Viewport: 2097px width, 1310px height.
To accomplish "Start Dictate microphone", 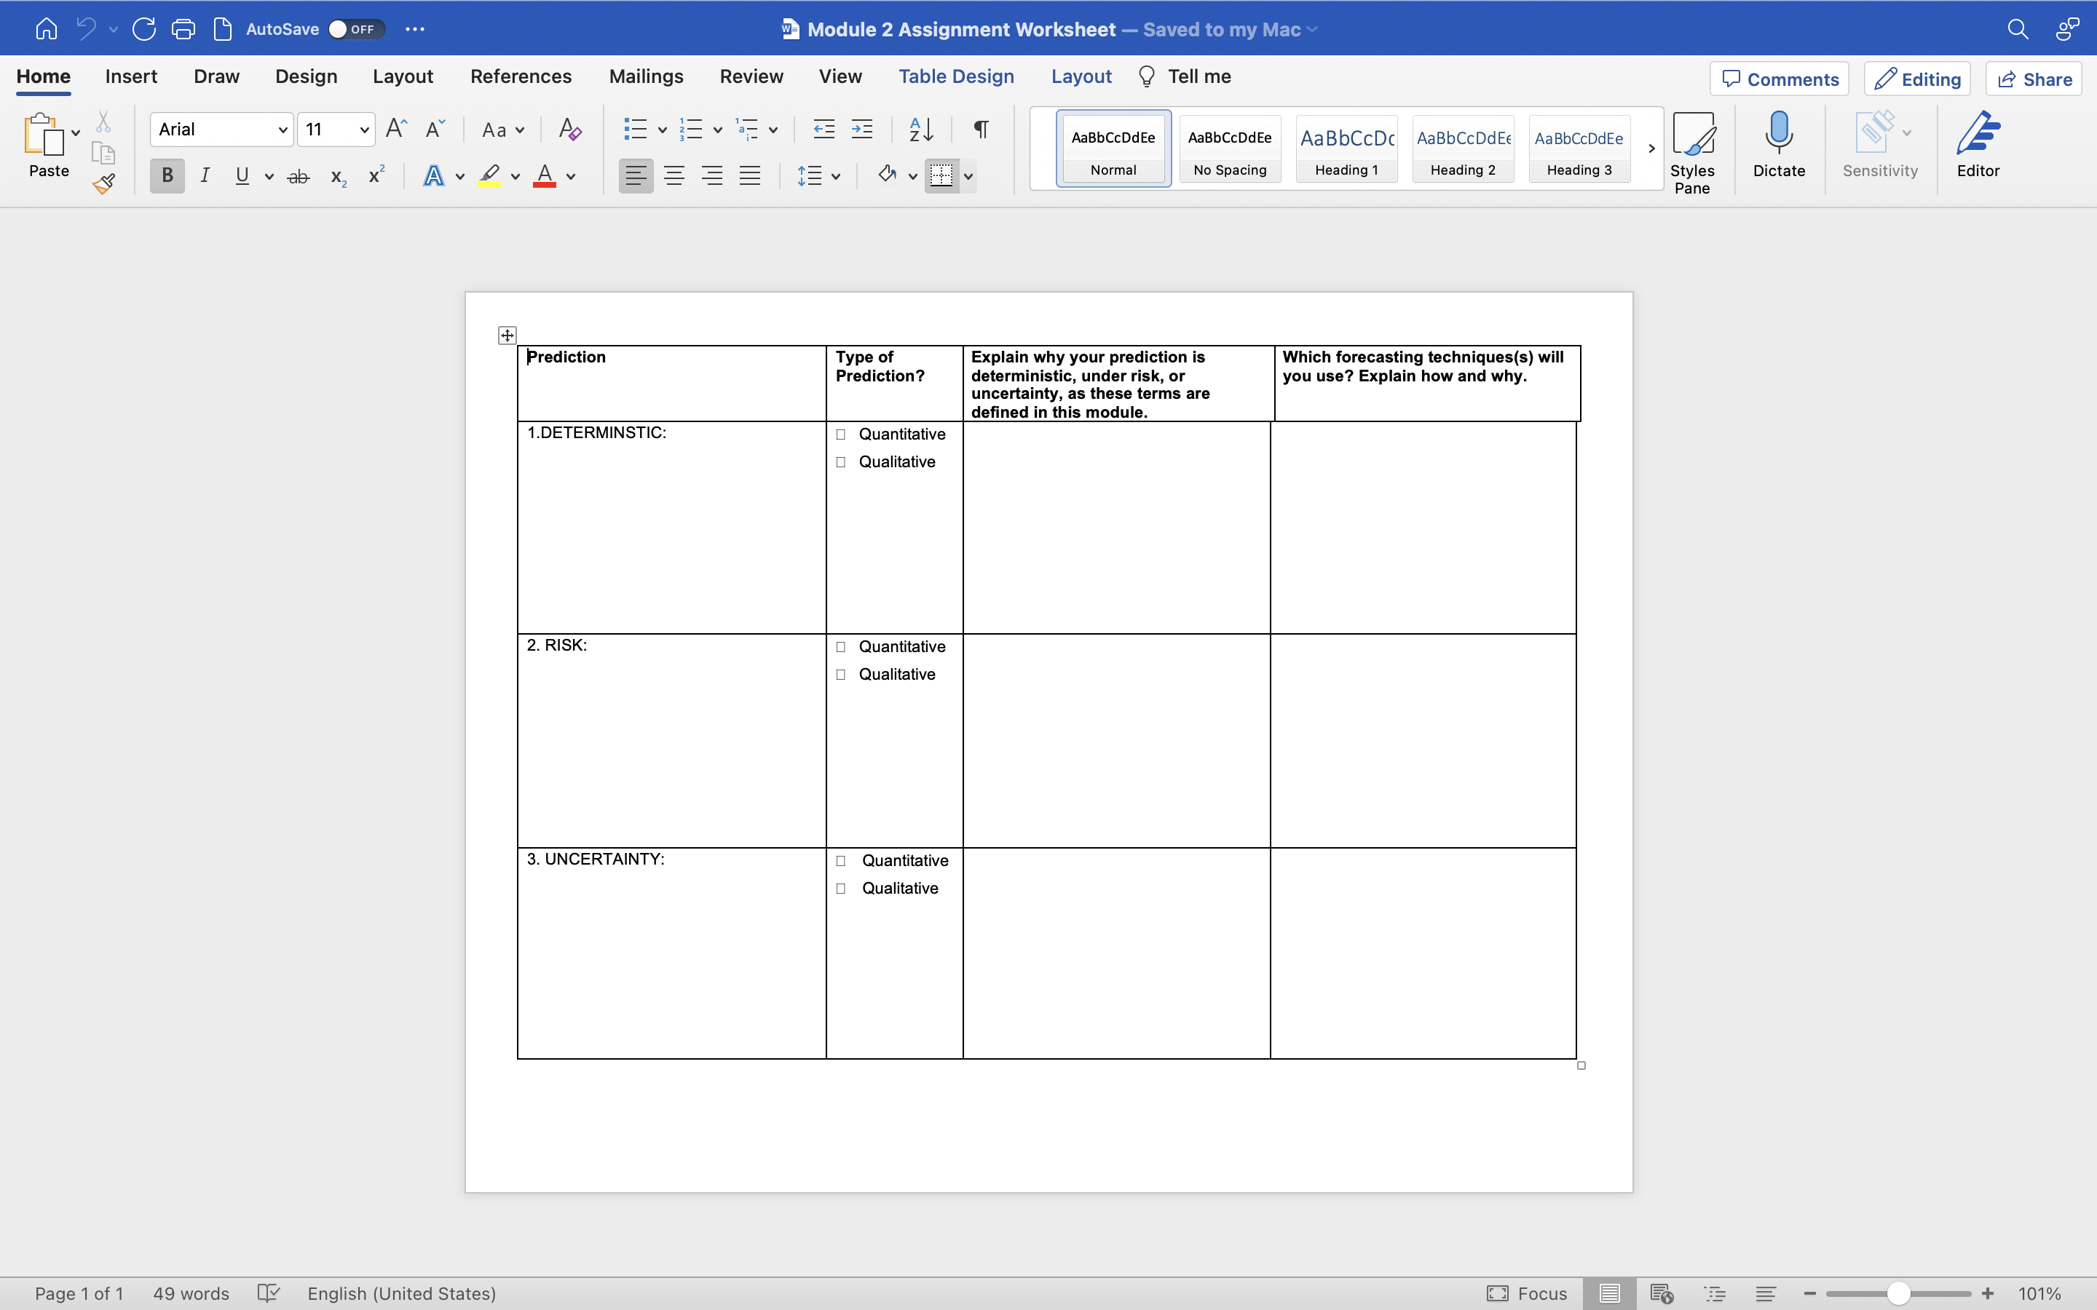I will tap(1778, 144).
